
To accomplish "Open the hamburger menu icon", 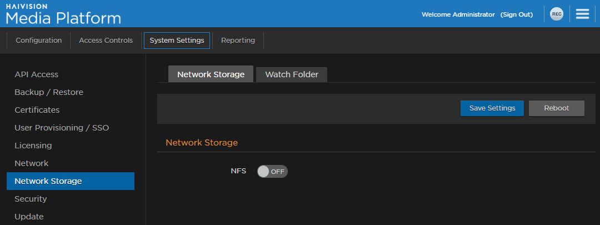I will [582, 14].
